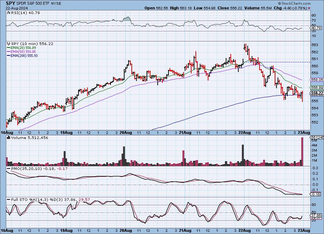The width and height of the screenshot is (324, 234).
Task: Click the 0.3 PMO axis label
Action: [x=315, y=168]
